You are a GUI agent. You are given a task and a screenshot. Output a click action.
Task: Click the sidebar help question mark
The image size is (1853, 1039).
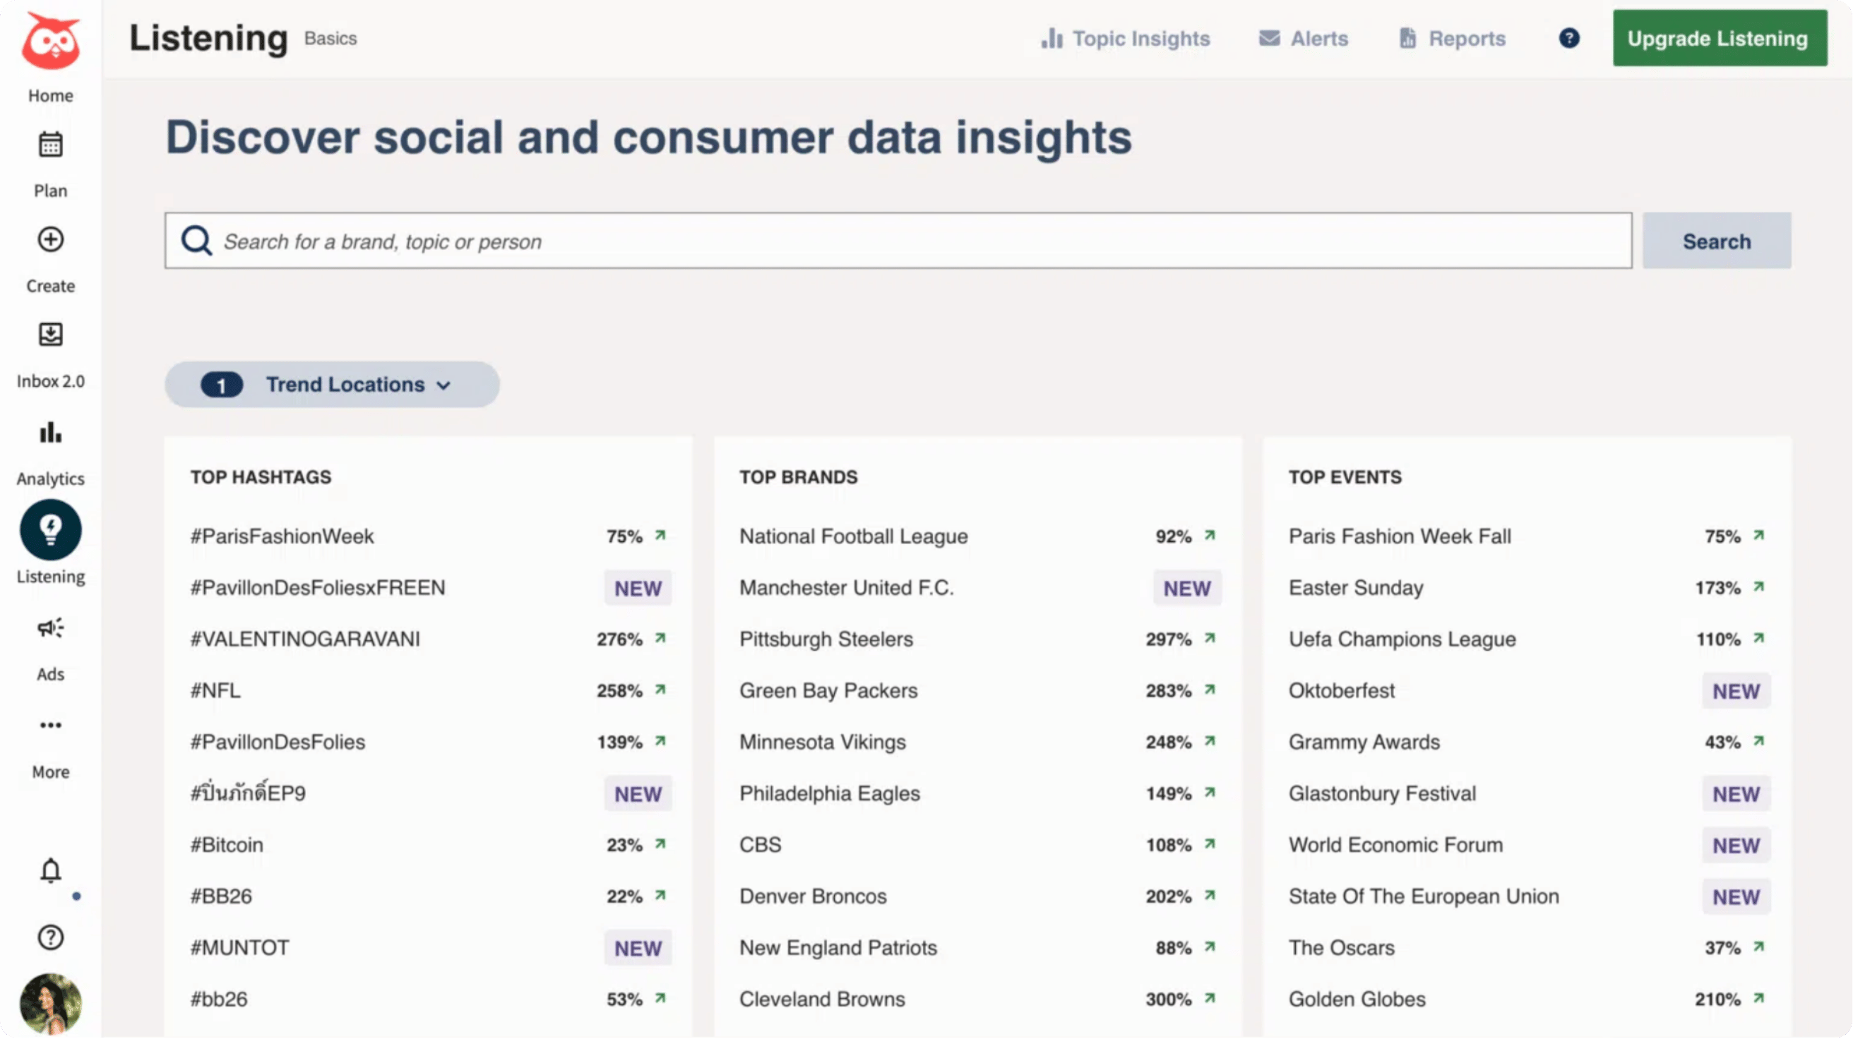point(50,937)
